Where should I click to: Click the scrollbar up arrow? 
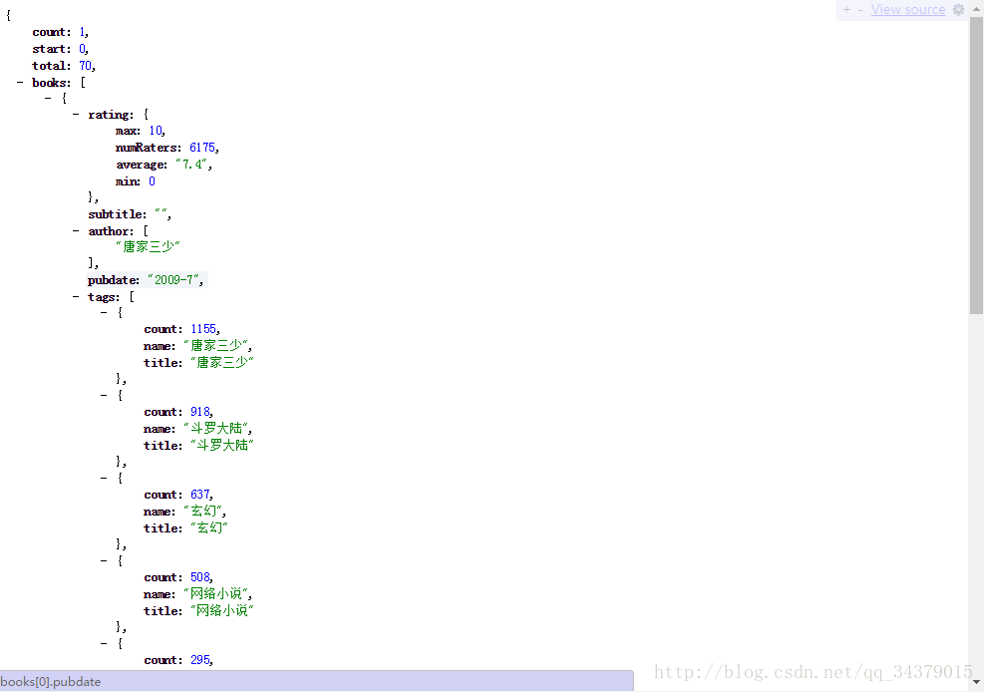976,8
